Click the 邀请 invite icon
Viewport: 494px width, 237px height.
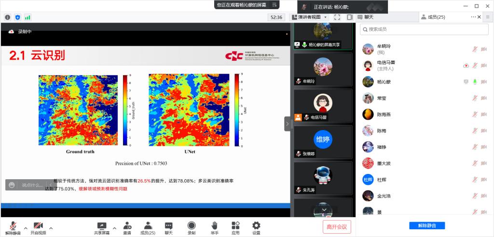pos(127,228)
